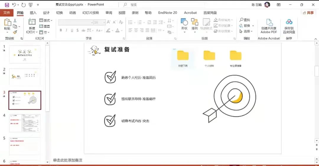Open the ribbon display options icon
This screenshot has height=166, width=319.
(279, 5)
